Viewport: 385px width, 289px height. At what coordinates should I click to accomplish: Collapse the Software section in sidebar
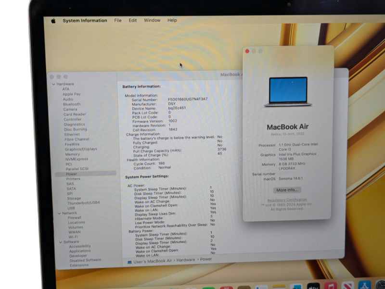pyautogui.click(x=61, y=242)
